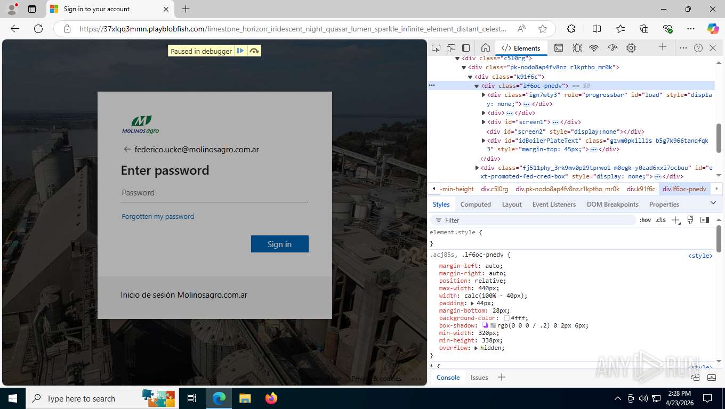
Task: Toggle split screen view icon
Action: click(597, 29)
